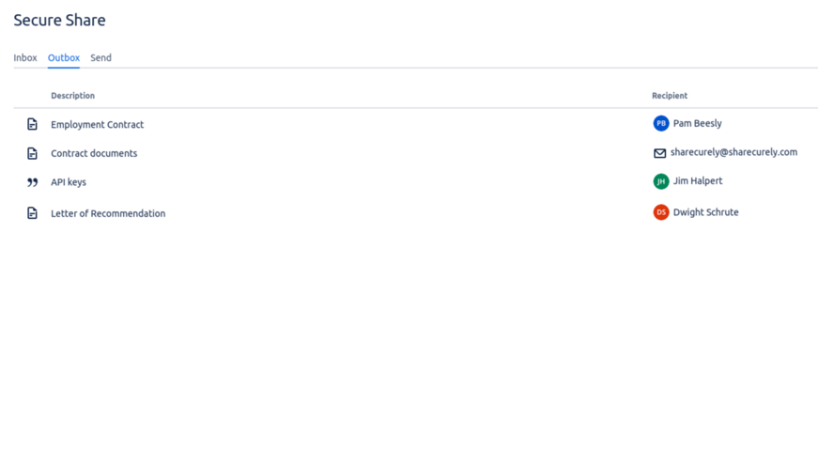This screenshot has width=818, height=466.
Task: Open the Send tab
Action: pyautogui.click(x=100, y=58)
